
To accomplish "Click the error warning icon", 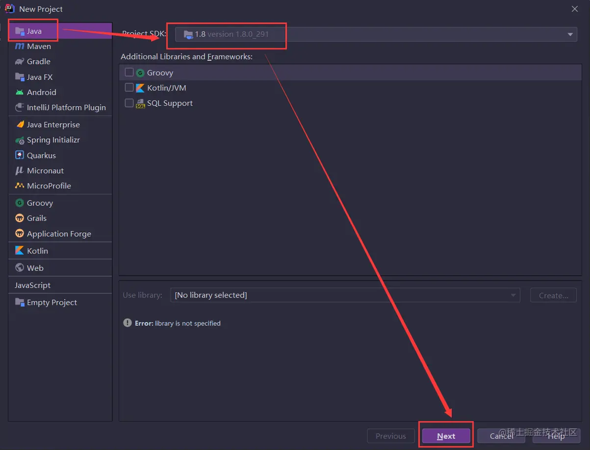I will coord(128,323).
